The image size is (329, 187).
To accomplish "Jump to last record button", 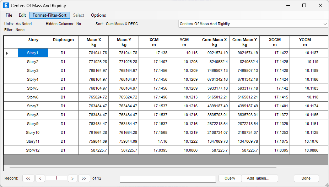I will click(84, 178).
